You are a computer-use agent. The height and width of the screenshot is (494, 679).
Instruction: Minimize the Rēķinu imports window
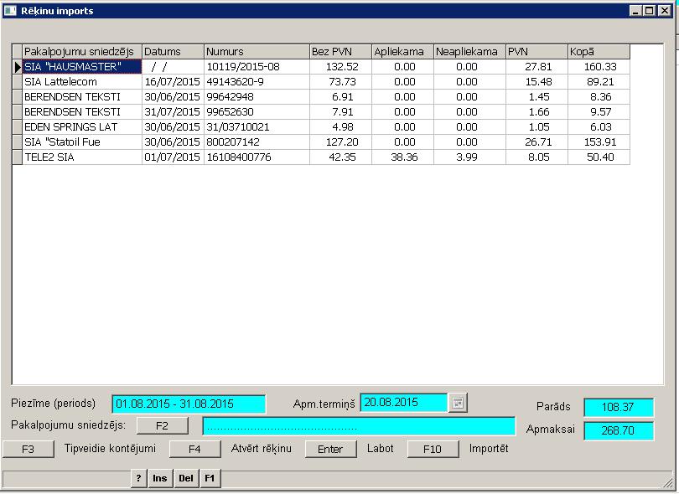pos(635,11)
